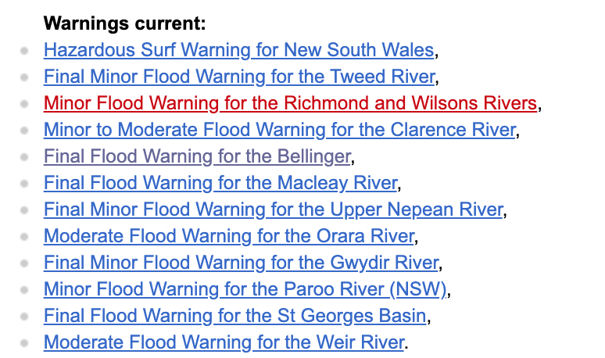Screen dimensions: 605x358
Task: Open Hazardous Surf Warning for New South Wales
Action: click(239, 50)
